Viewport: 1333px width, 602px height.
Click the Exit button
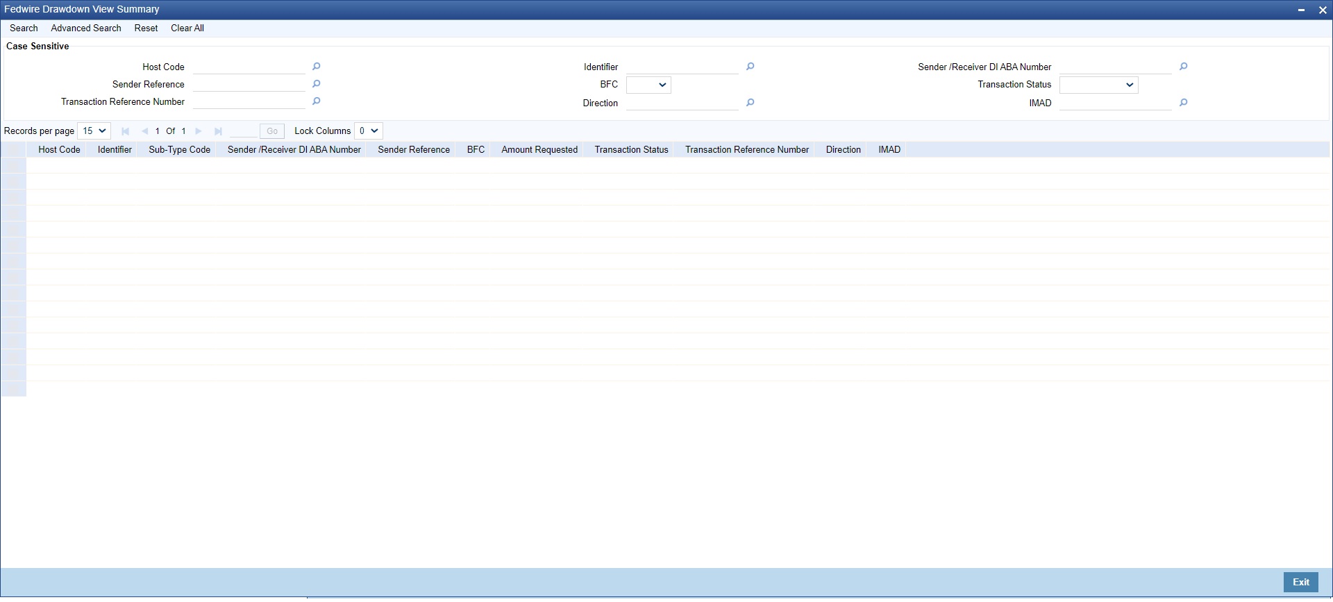1301,583
